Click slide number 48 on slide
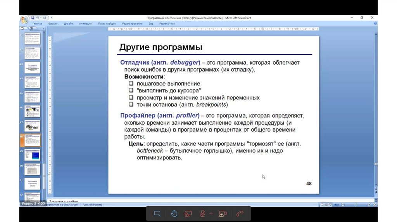The height and width of the screenshot is (222, 397). [x=309, y=184]
